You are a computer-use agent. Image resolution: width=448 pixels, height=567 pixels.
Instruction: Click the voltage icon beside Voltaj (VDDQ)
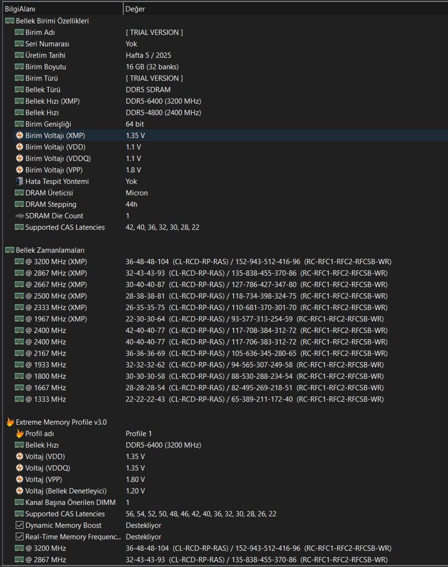pos(19,468)
